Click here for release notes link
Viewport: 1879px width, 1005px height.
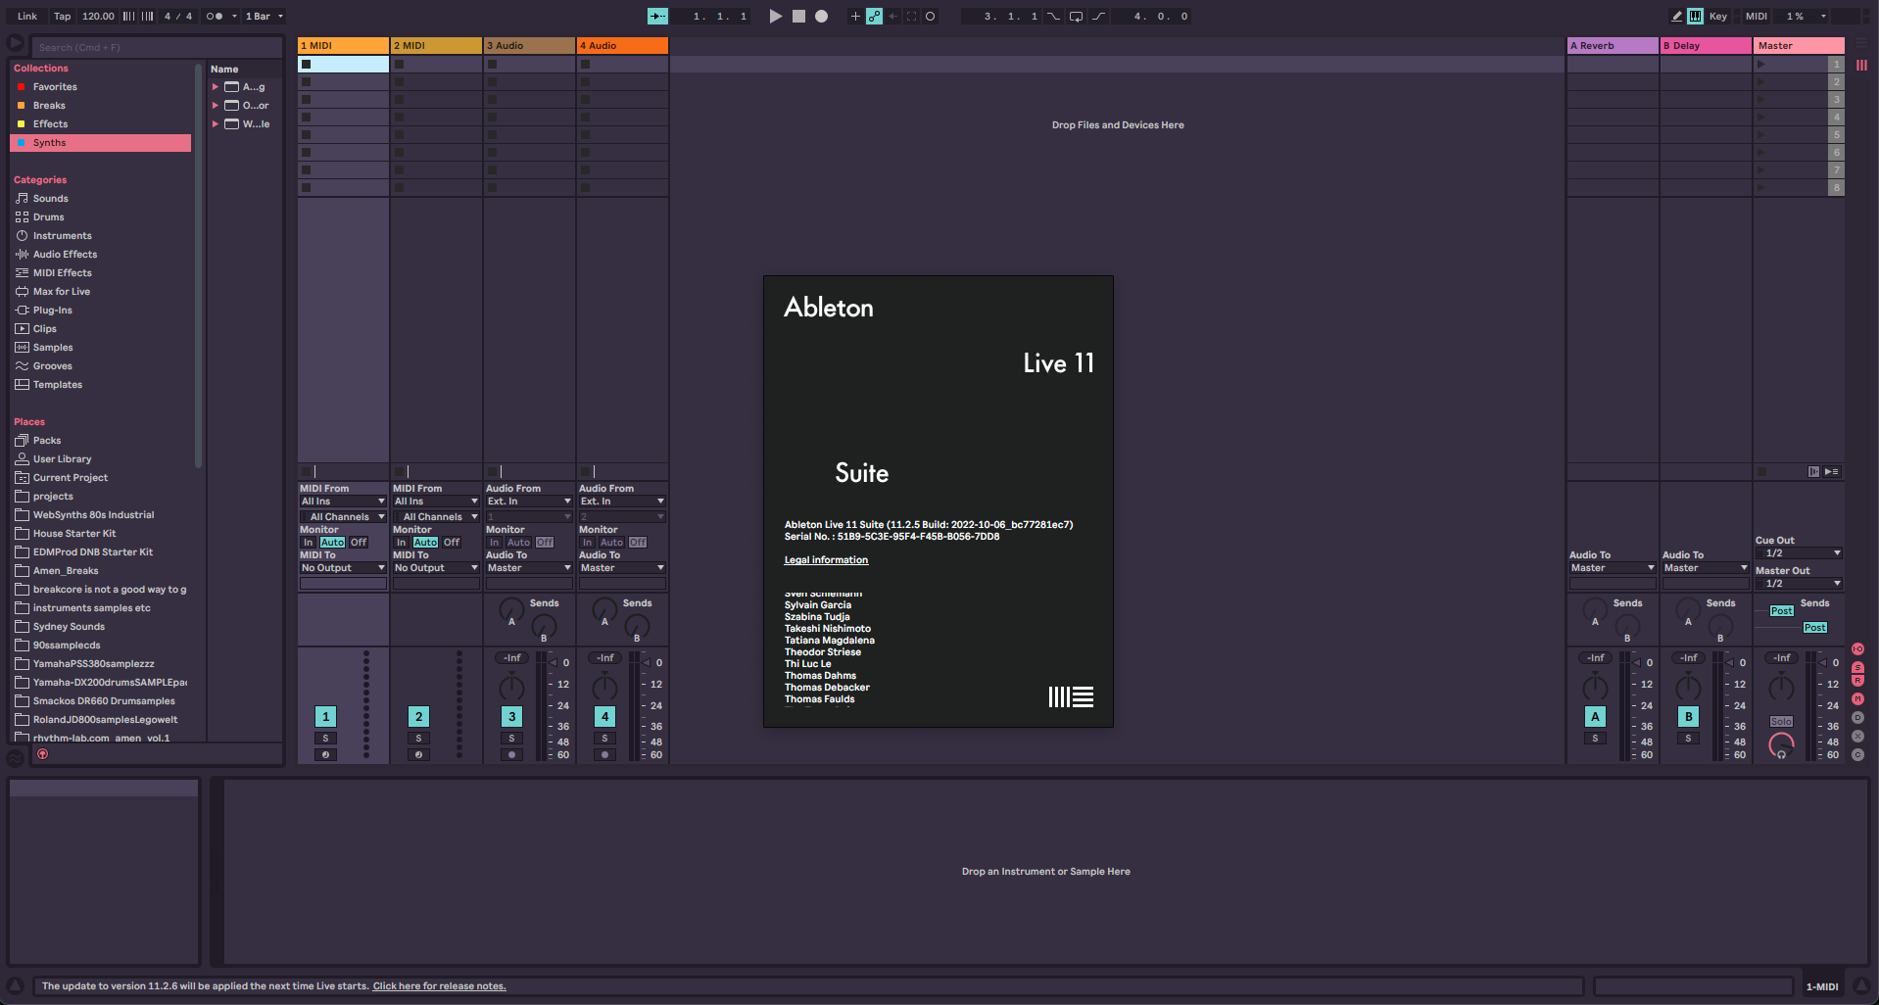coord(439,986)
